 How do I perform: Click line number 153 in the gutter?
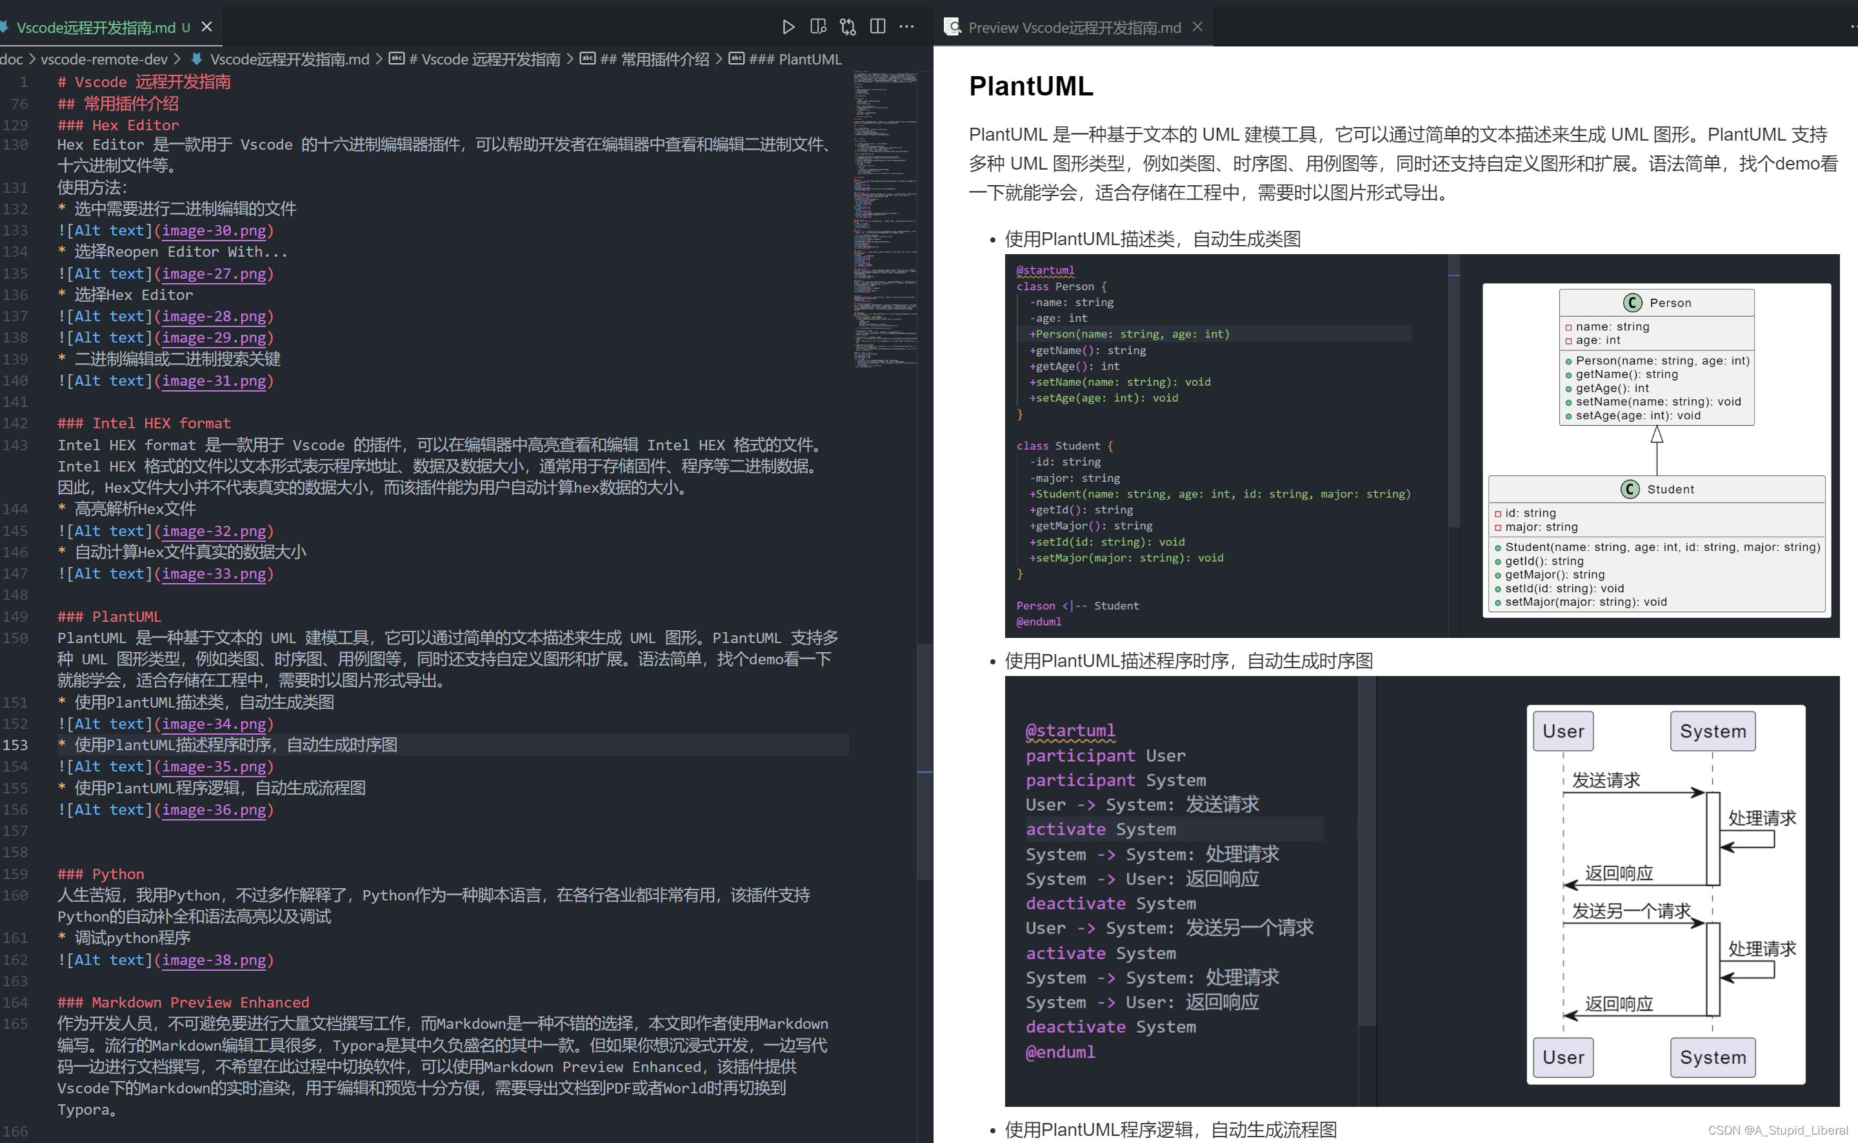(15, 746)
